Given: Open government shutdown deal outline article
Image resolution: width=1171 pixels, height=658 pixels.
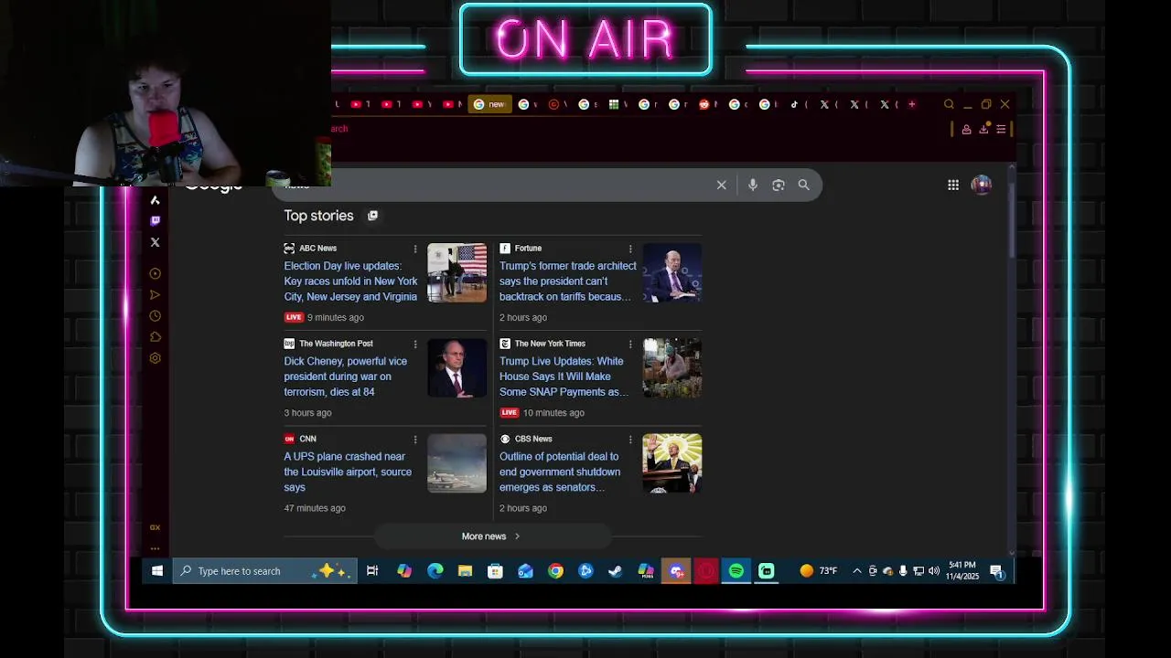Looking at the screenshot, I should click(x=560, y=472).
